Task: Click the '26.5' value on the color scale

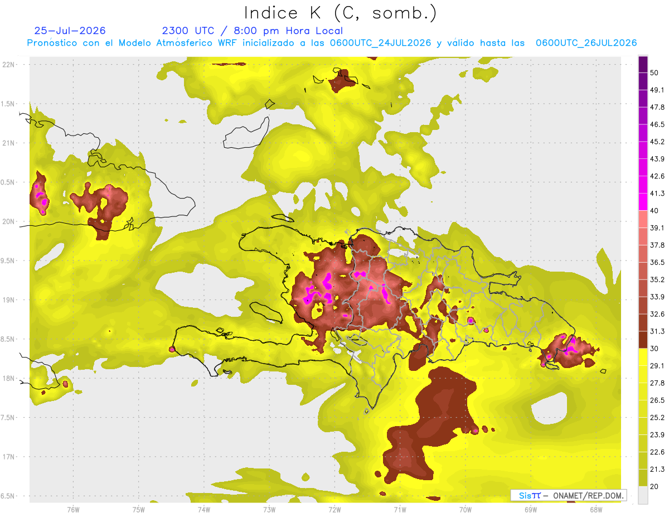Action: pyautogui.click(x=657, y=400)
